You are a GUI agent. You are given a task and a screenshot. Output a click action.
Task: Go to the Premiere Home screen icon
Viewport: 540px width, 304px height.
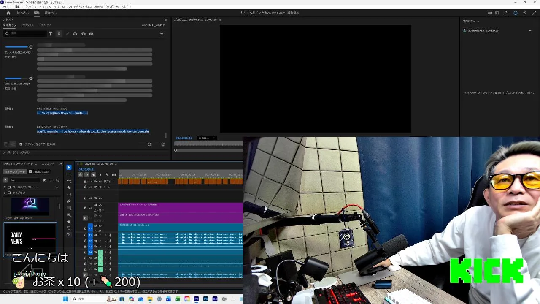coord(8,13)
